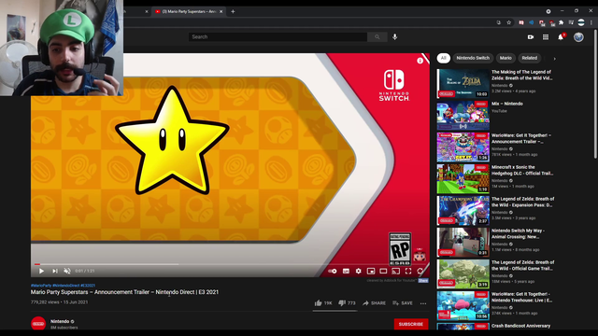Image resolution: width=598 pixels, height=336 pixels.
Task: Open a new browser tab
Action: [x=233, y=12]
